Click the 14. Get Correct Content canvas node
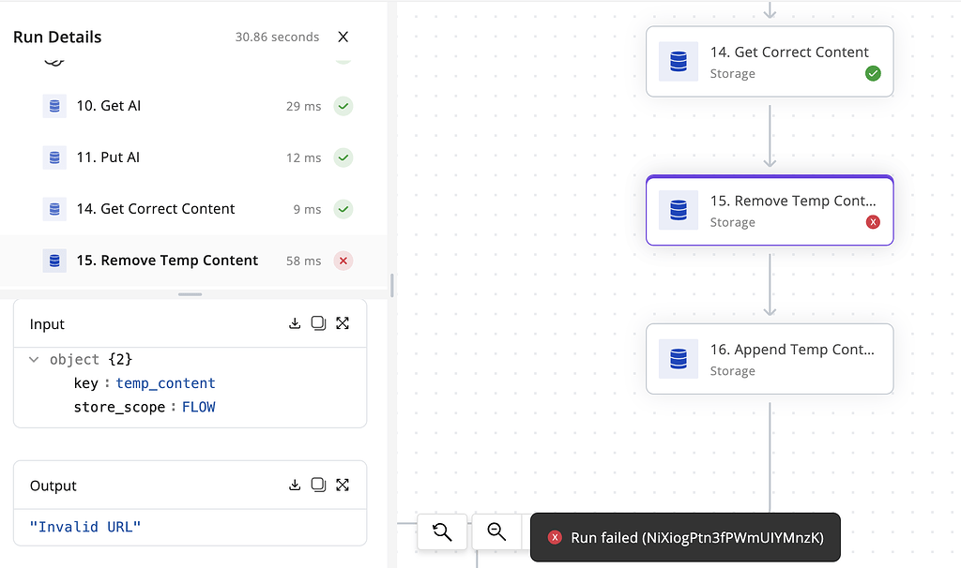 [x=769, y=62]
